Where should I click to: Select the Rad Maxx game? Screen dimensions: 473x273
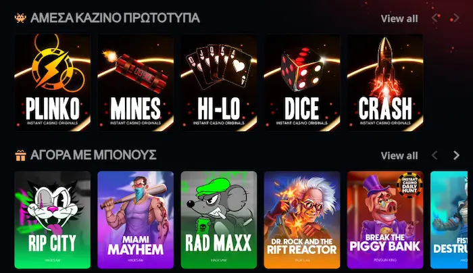click(219, 220)
